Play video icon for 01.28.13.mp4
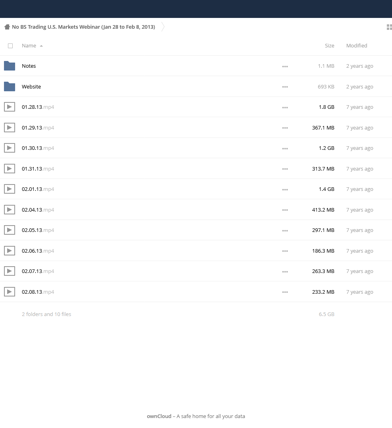 10,107
